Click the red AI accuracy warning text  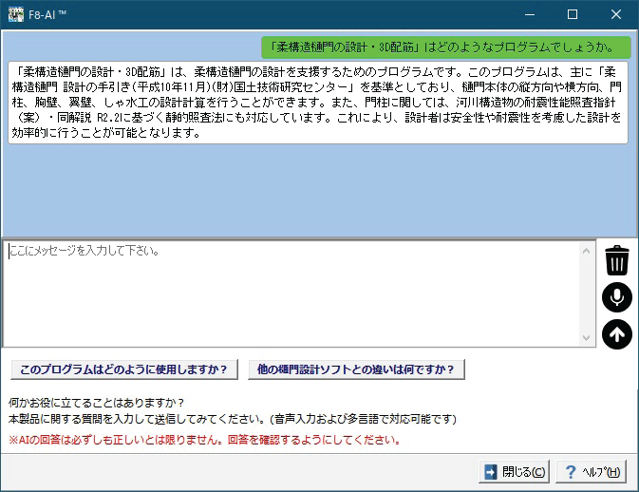[x=204, y=440]
